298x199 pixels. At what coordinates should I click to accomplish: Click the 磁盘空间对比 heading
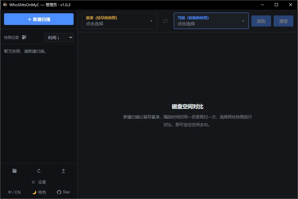[188, 107]
